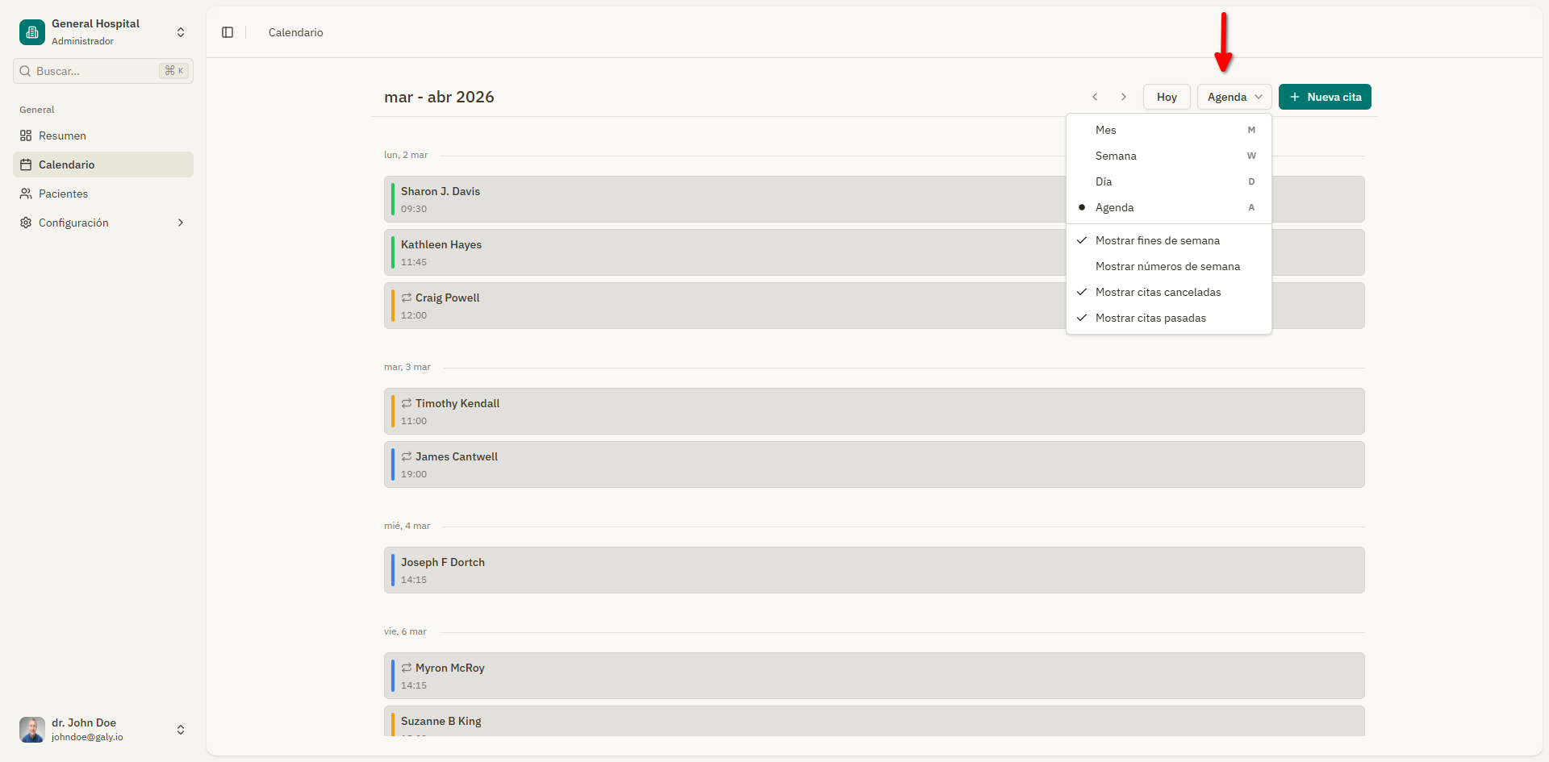
Task: Select the Calendario icon in the sidebar
Action: click(x=25, y=164)
